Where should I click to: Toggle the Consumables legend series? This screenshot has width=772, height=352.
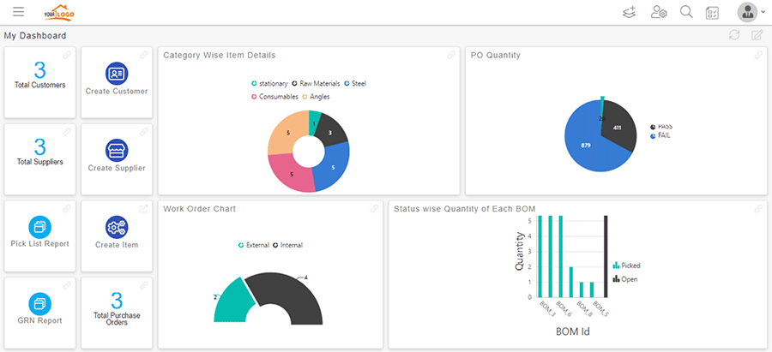pos(274,97)
